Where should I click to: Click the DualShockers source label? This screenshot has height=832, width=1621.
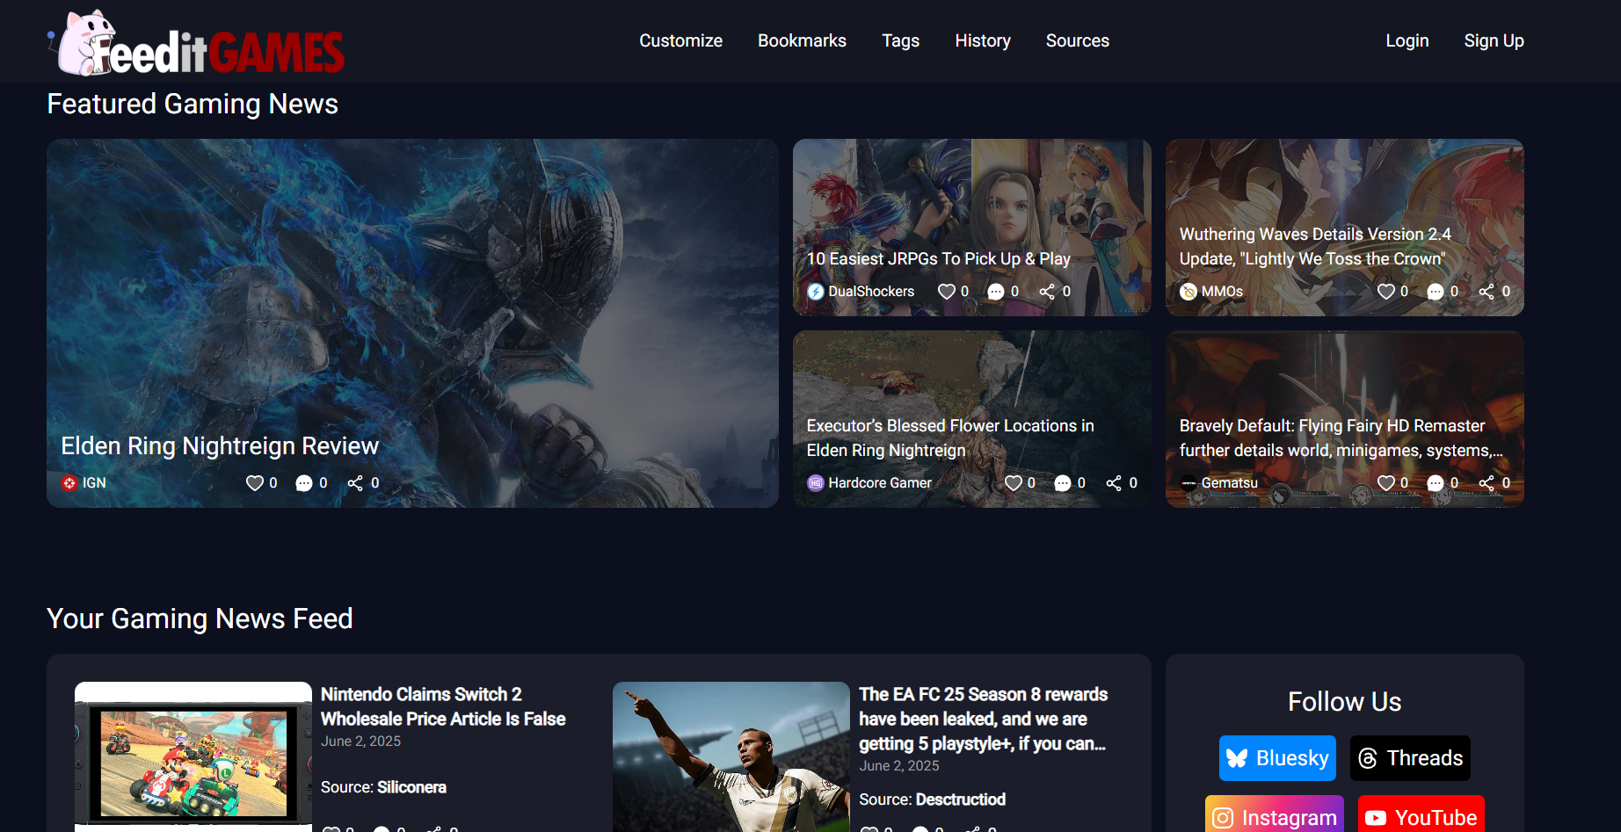[871, 292]
